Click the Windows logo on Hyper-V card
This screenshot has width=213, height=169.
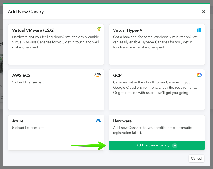(x=199, y=30)
